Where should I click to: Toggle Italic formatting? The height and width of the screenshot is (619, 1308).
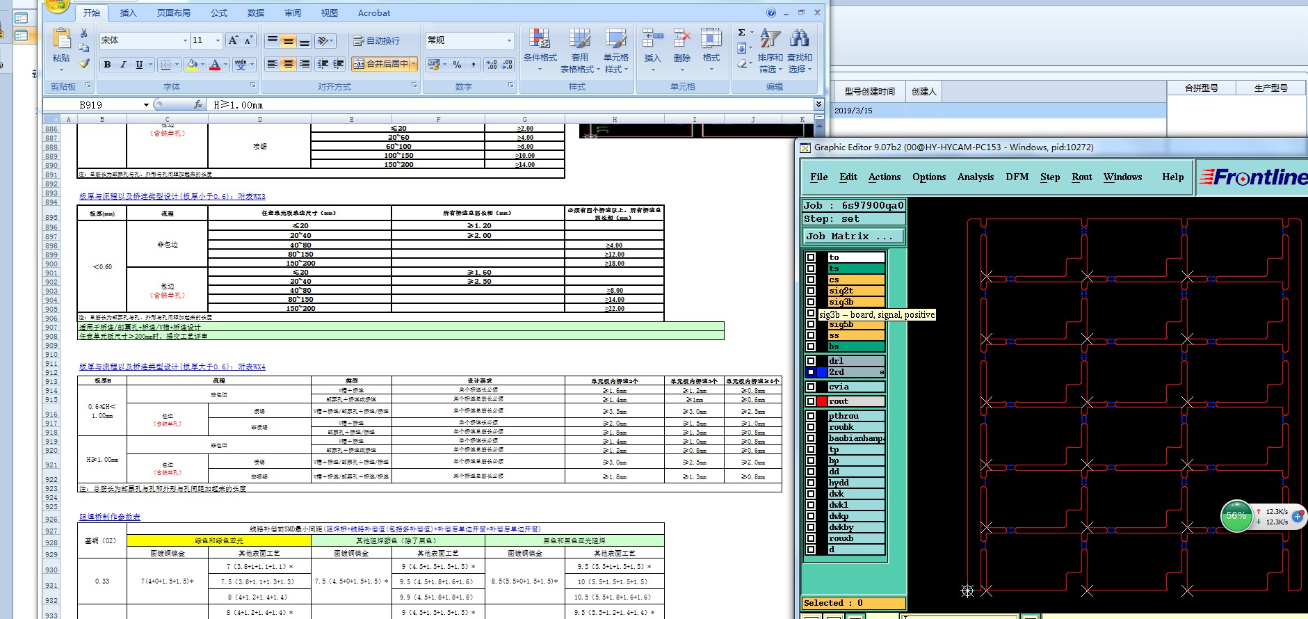pos(123,64)
